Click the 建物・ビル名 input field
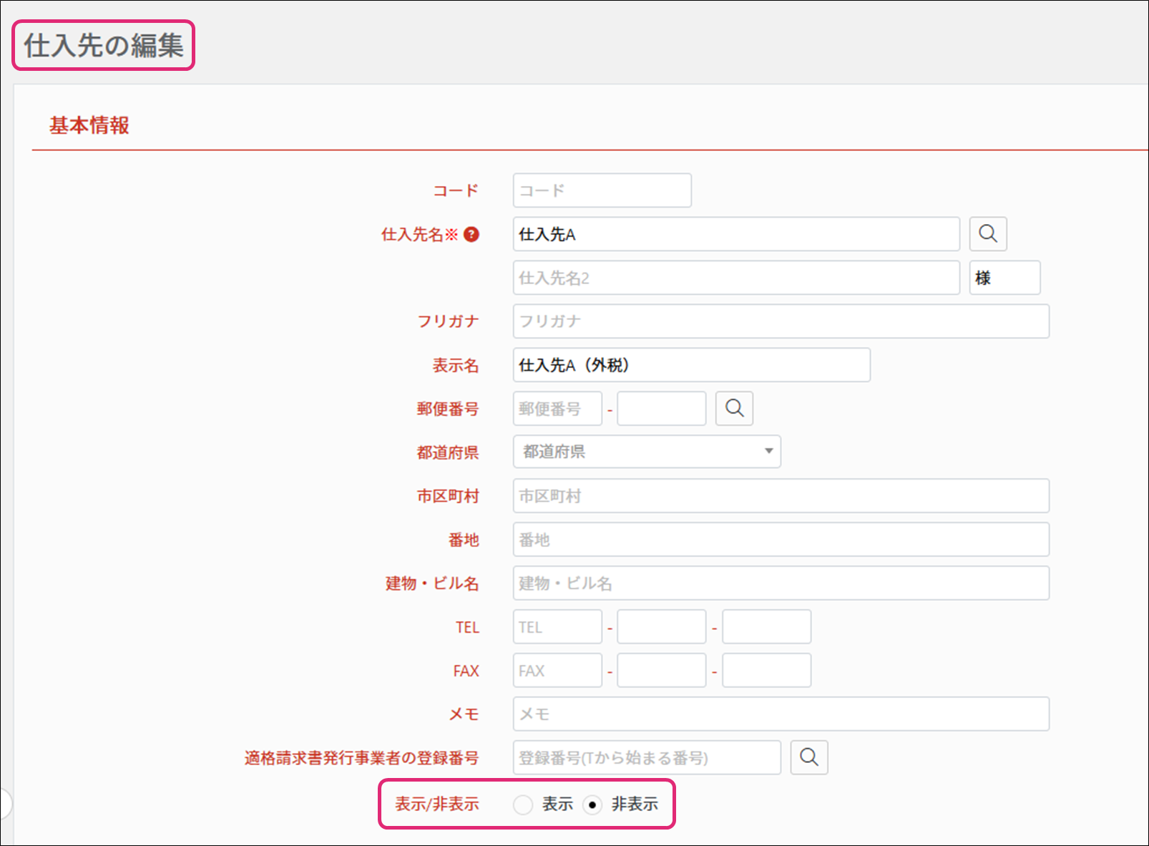This screenshot has height=846, width=1149. pyautogui.click(x=781, y=583)
